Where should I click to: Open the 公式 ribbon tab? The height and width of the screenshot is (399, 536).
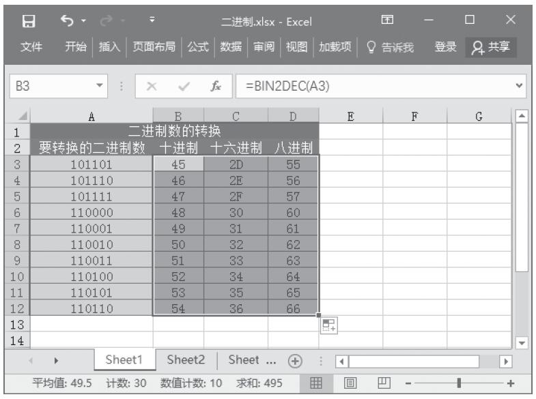[198, 47]
